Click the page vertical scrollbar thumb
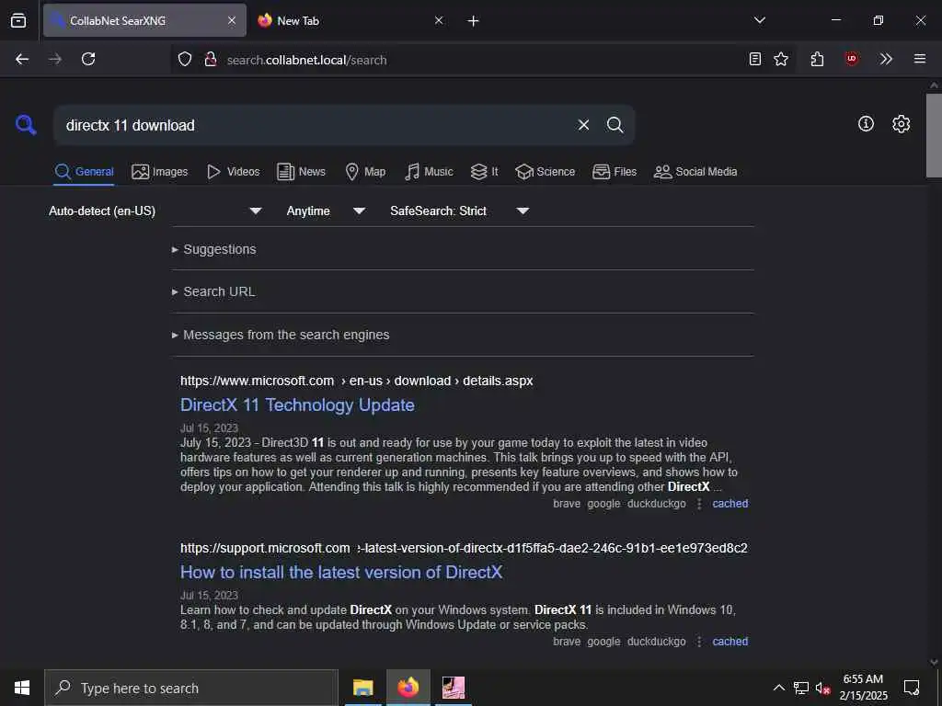The image size is (942, 706). [x=934, y=136]
